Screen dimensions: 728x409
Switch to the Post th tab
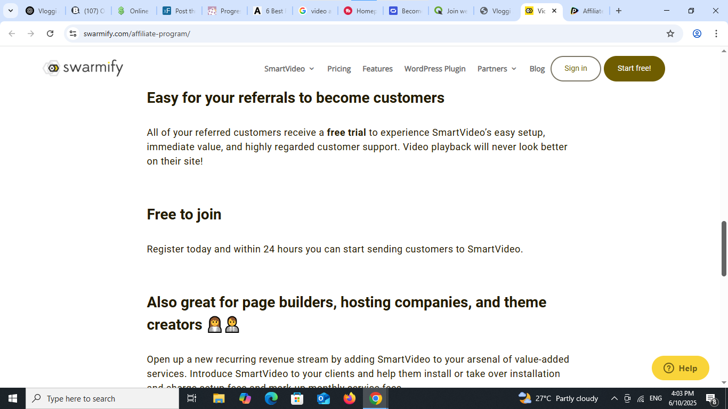tap(179, 11)
